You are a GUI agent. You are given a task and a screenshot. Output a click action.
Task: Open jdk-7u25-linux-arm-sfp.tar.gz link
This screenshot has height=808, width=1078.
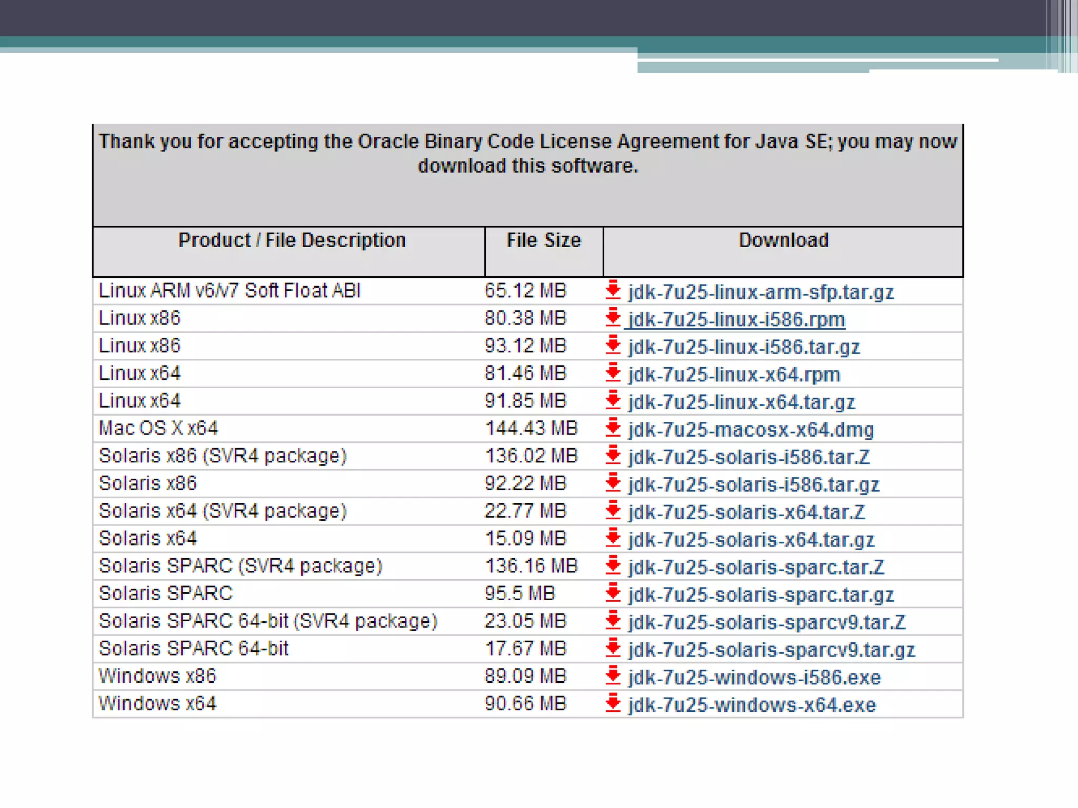pos(761,292)
